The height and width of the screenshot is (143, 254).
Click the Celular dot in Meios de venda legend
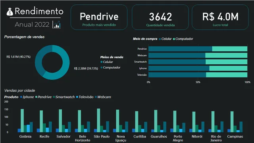[x=102, y=62]
